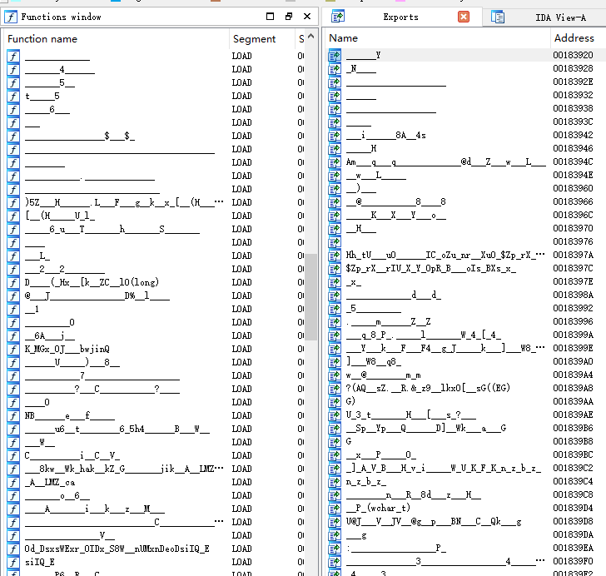Screen dimensions: 606x576
Task: Click the IDA View-A tab icon
Action: (x=498, y=17)
